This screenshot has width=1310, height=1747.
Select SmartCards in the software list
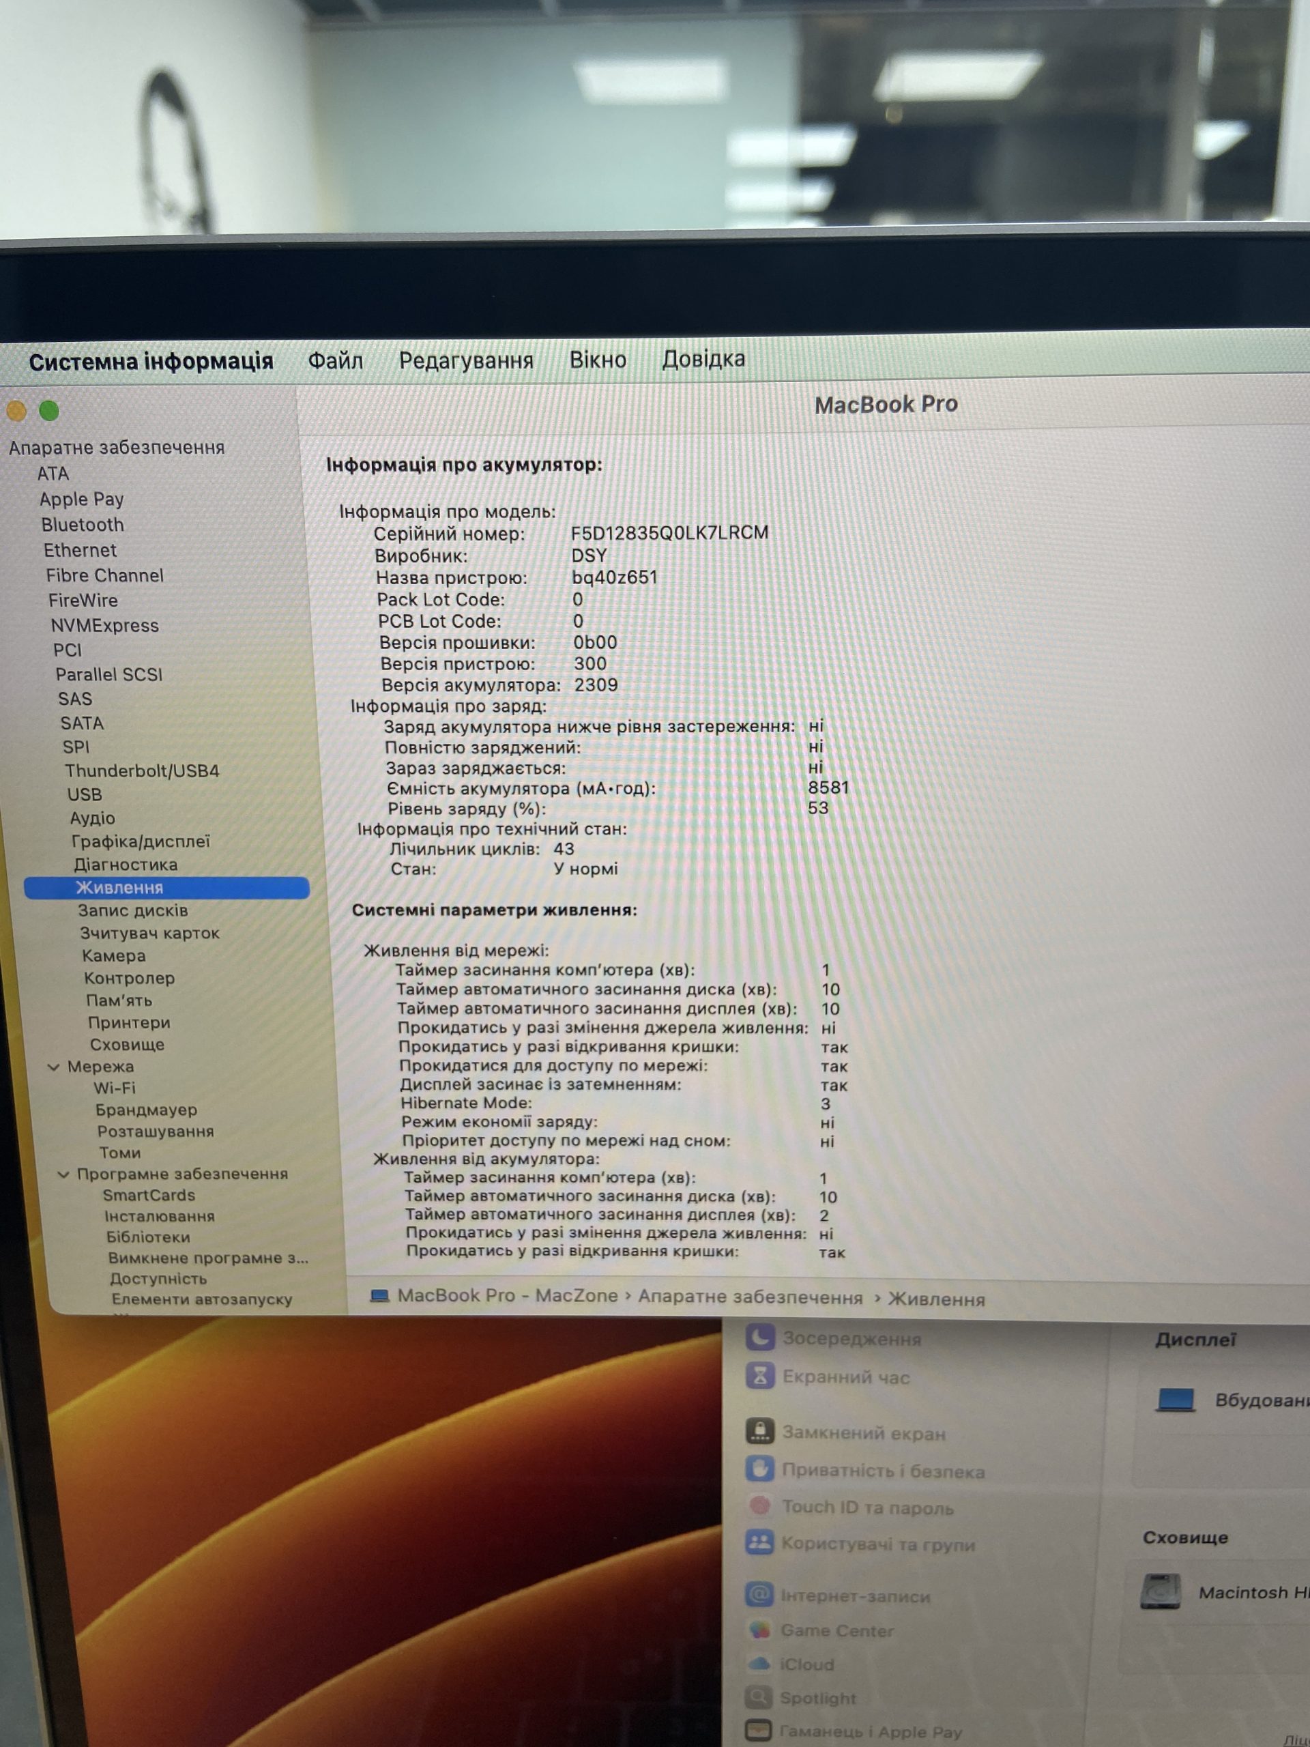tap(149, 1196)
